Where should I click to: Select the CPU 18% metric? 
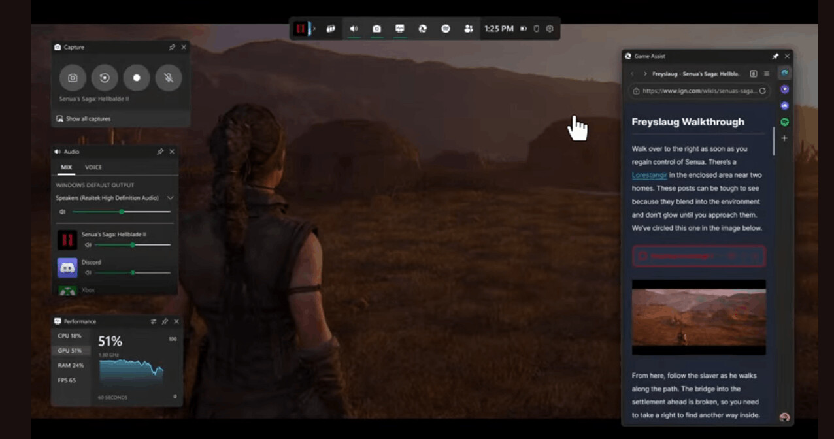point(71,336)
